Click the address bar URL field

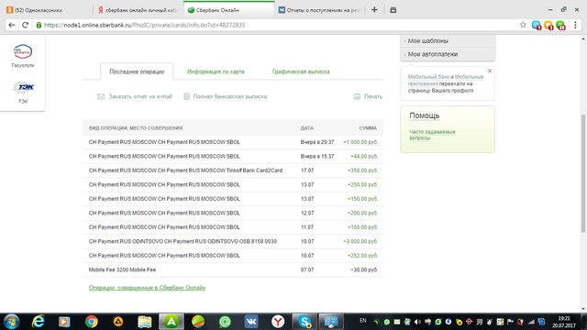click(x=277, y=25)
